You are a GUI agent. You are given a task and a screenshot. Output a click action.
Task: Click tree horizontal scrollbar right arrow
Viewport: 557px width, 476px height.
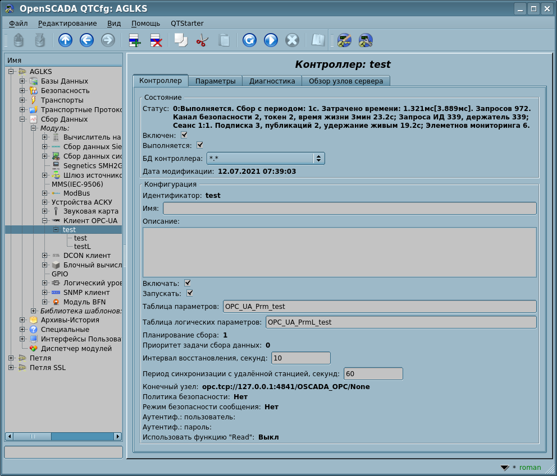point(118,436)
